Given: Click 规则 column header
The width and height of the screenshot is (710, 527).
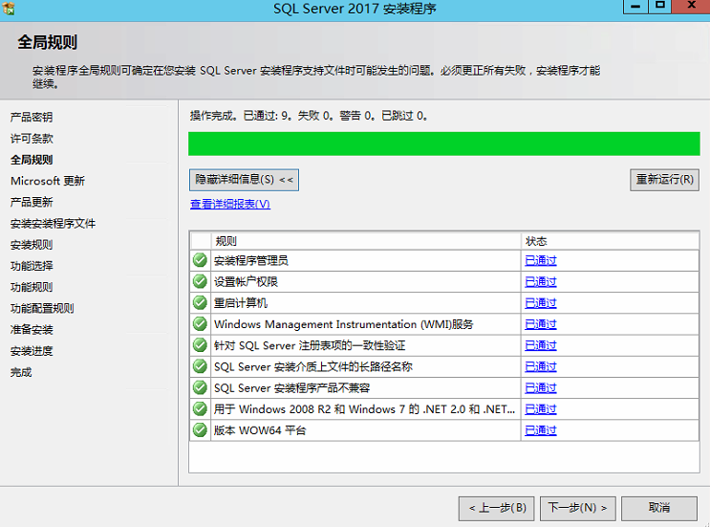Looking at the screenshot, I should pos(366,241).
